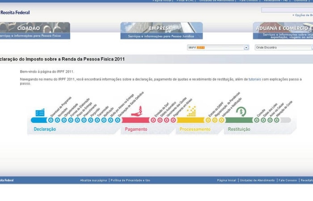Go to Página Inicial in the footer
Viewport: 313px width, 201px height.
point(226,180)
